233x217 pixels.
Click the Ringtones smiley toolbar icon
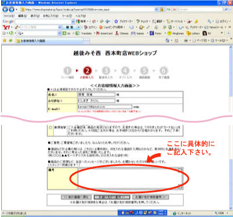[169, 33]
